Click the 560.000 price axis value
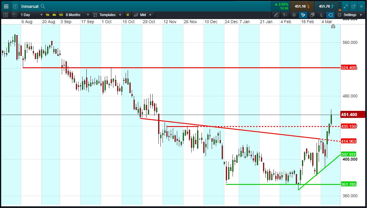Image resolution: width=367 pixels, height=208 pixels. 350,42
